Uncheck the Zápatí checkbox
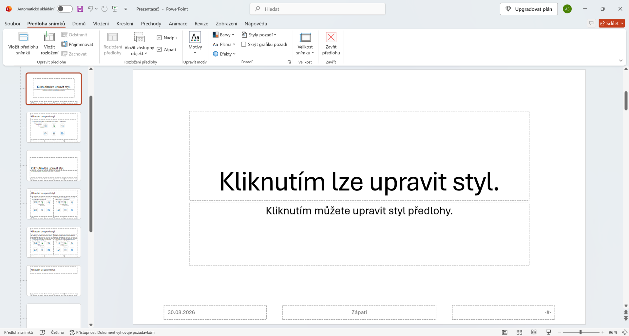Screen dimensions: 629x336 tap(159, 49)
